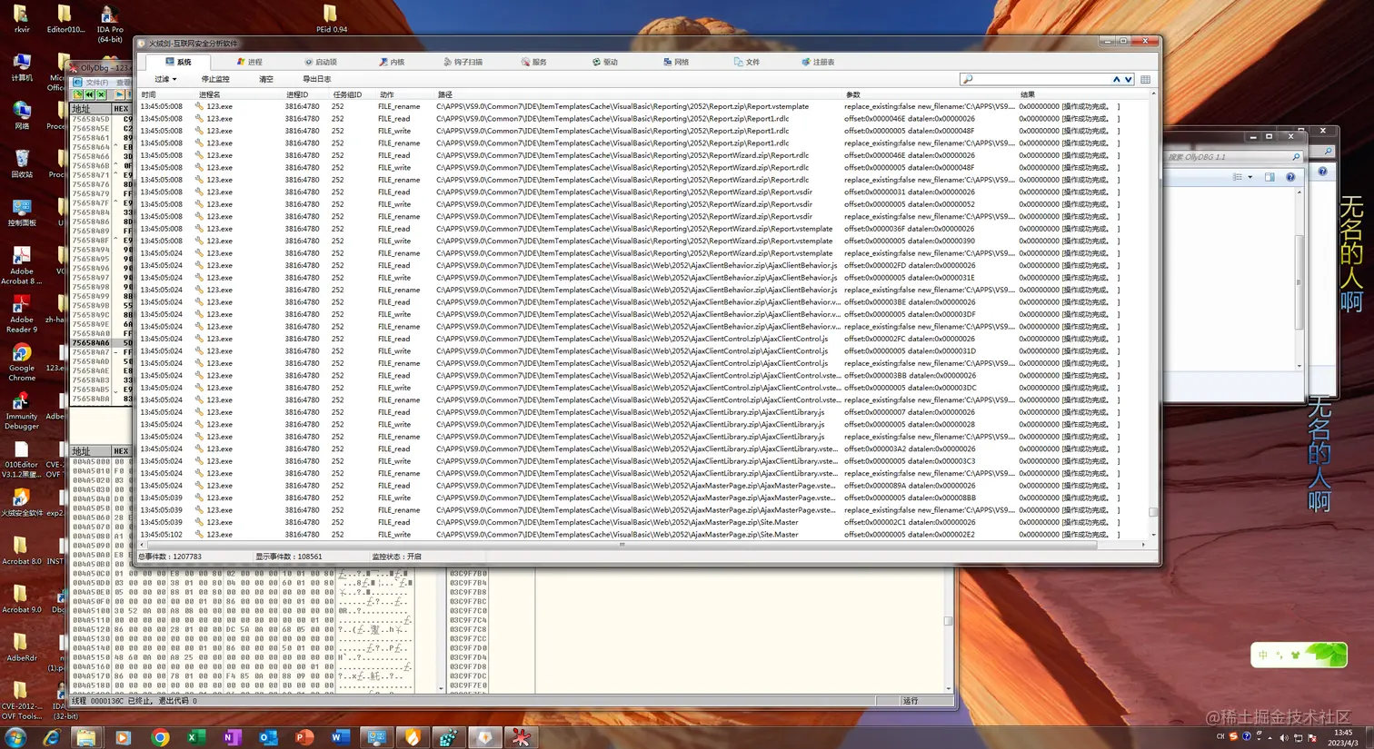1374x749 pixels.
Task: Switch to the 网络 tab
Action: pos(676,62)
